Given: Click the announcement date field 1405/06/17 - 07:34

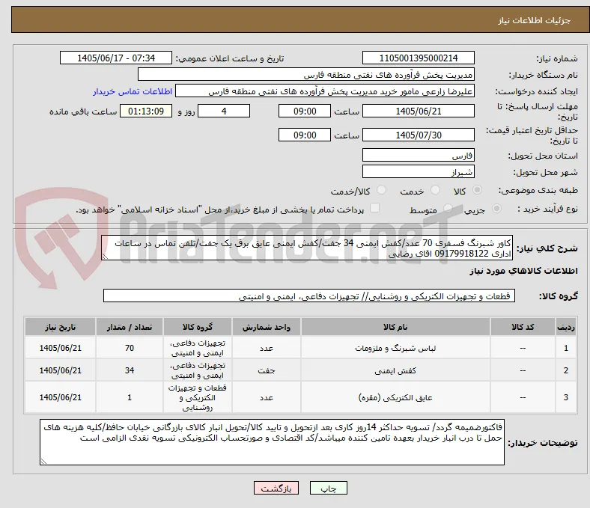Looking at the screenshot, I should coord(116,58).
